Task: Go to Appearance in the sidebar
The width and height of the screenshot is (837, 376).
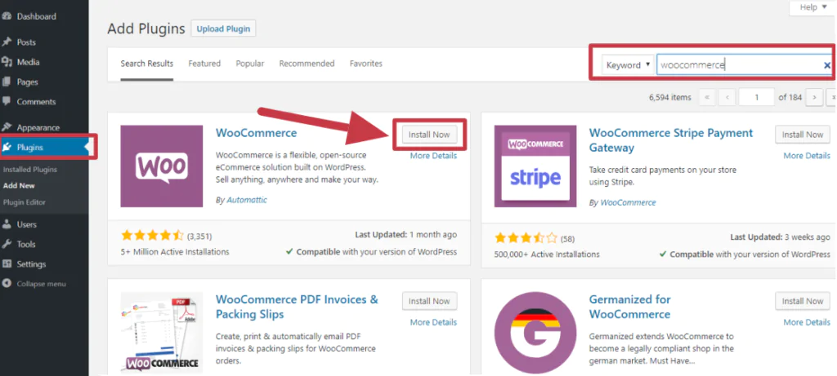Action: pyautogui.click(x=38, y=127)
